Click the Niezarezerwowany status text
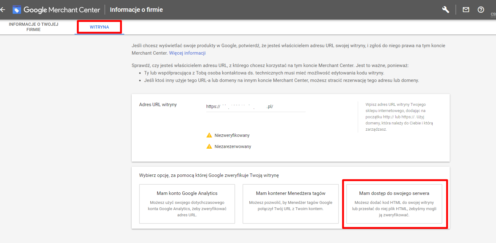 pyautogui.click(x=233, y=146)
